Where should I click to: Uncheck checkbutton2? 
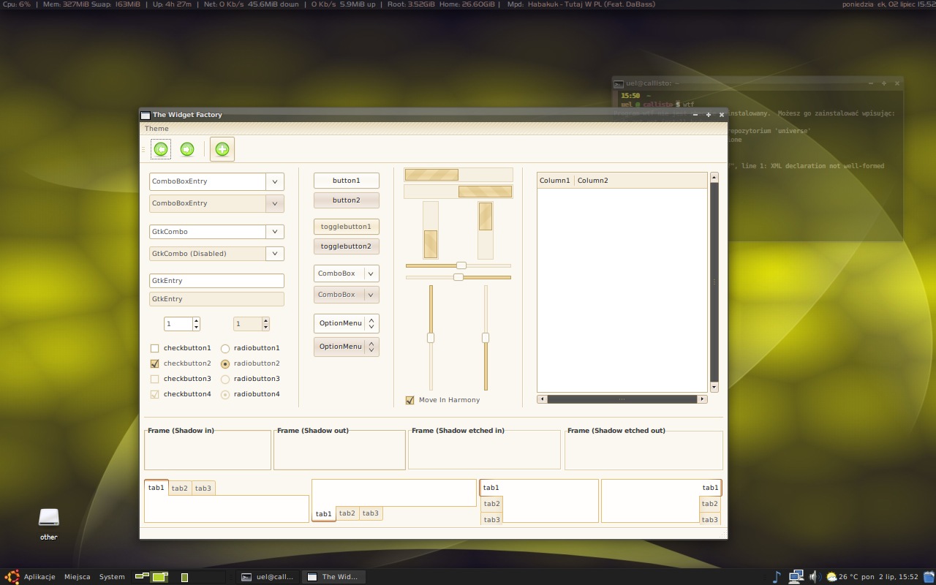coord(154,363)
